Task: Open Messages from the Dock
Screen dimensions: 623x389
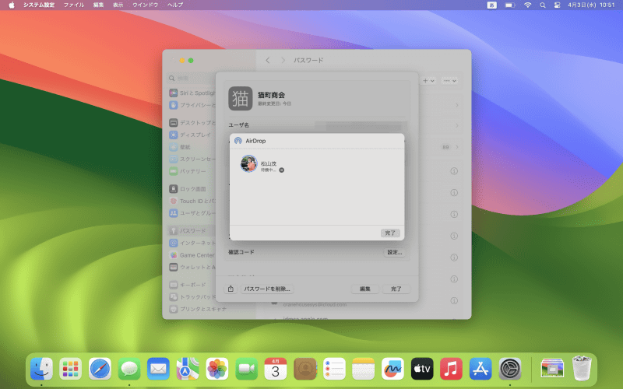Action: (x=129, y=369)
